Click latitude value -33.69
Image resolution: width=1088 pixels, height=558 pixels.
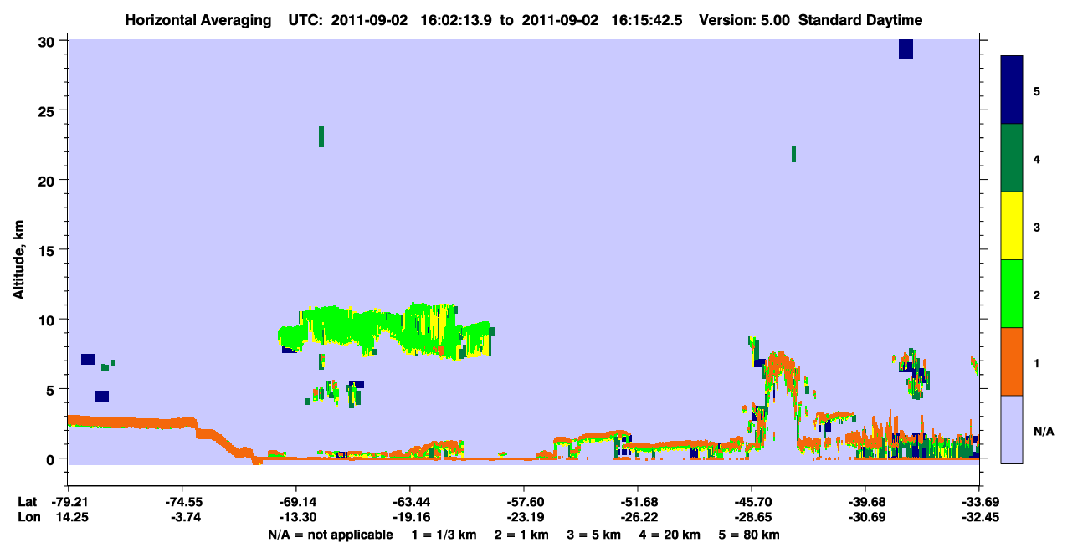tap(979, 502)
